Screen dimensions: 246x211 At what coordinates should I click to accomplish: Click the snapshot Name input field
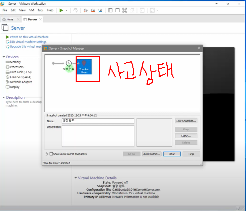tap(98, 121)
